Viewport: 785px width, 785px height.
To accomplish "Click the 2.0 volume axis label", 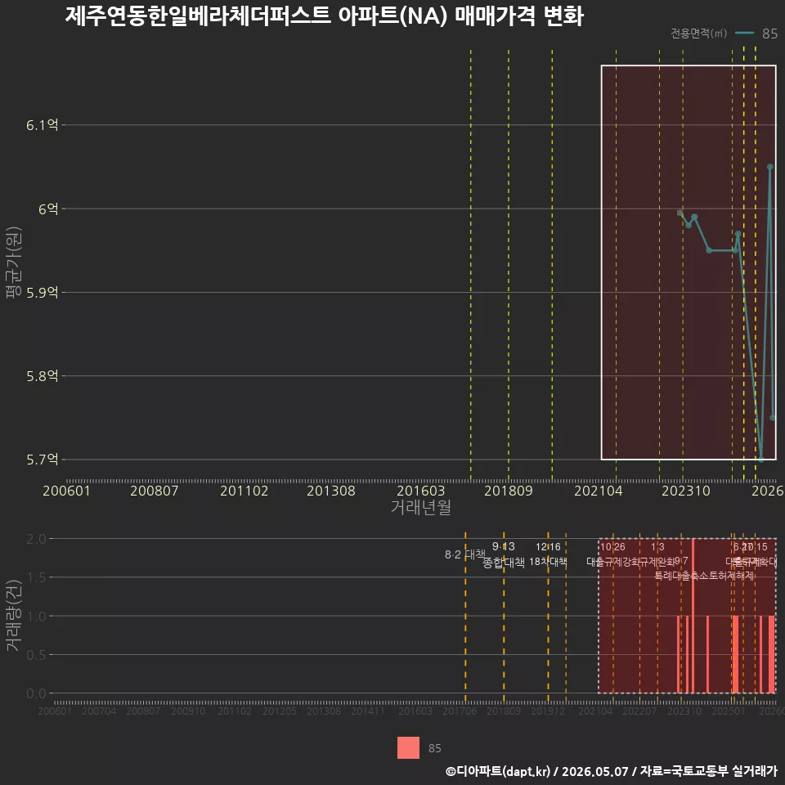I will [x=36, y=539].
